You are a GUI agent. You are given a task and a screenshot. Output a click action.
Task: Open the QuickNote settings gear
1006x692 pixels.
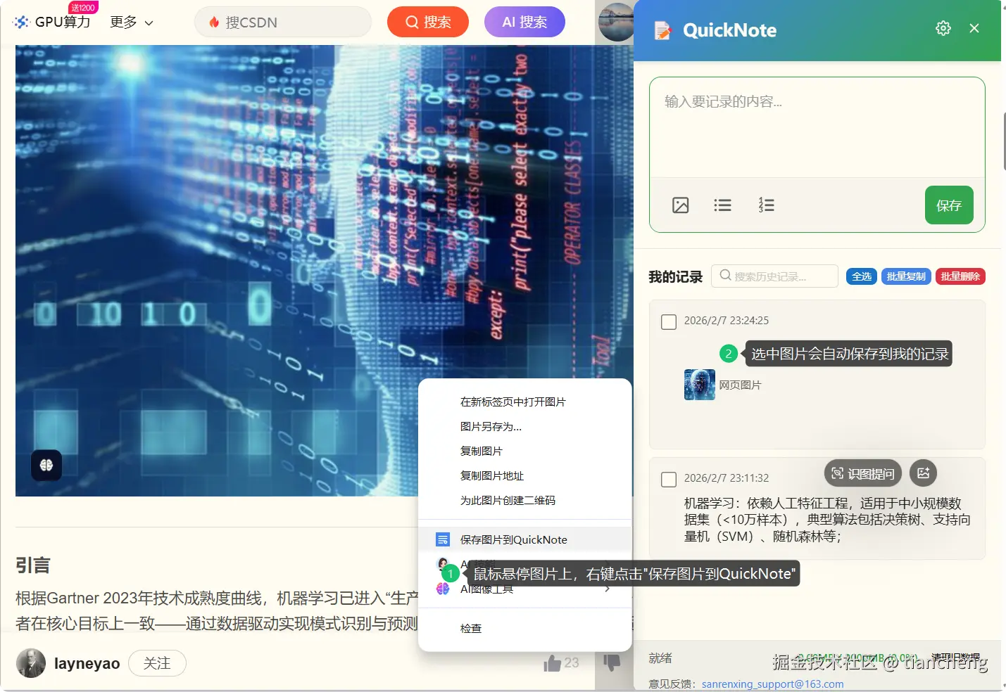point(943,28)
